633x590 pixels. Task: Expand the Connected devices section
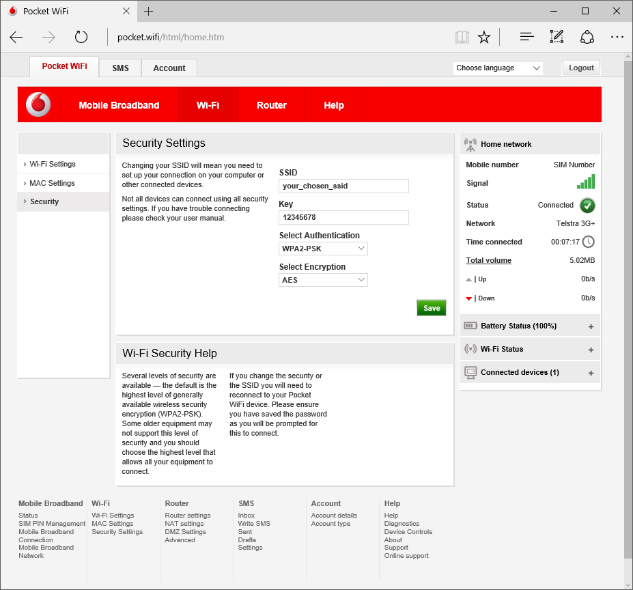point(591,373)
